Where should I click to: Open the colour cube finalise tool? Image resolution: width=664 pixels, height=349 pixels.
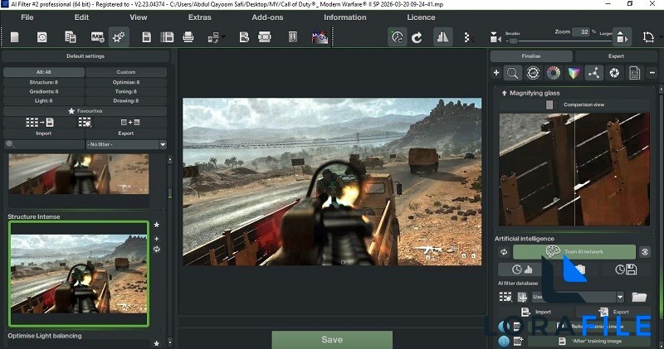pyautogui.click(x=574, y=73)
